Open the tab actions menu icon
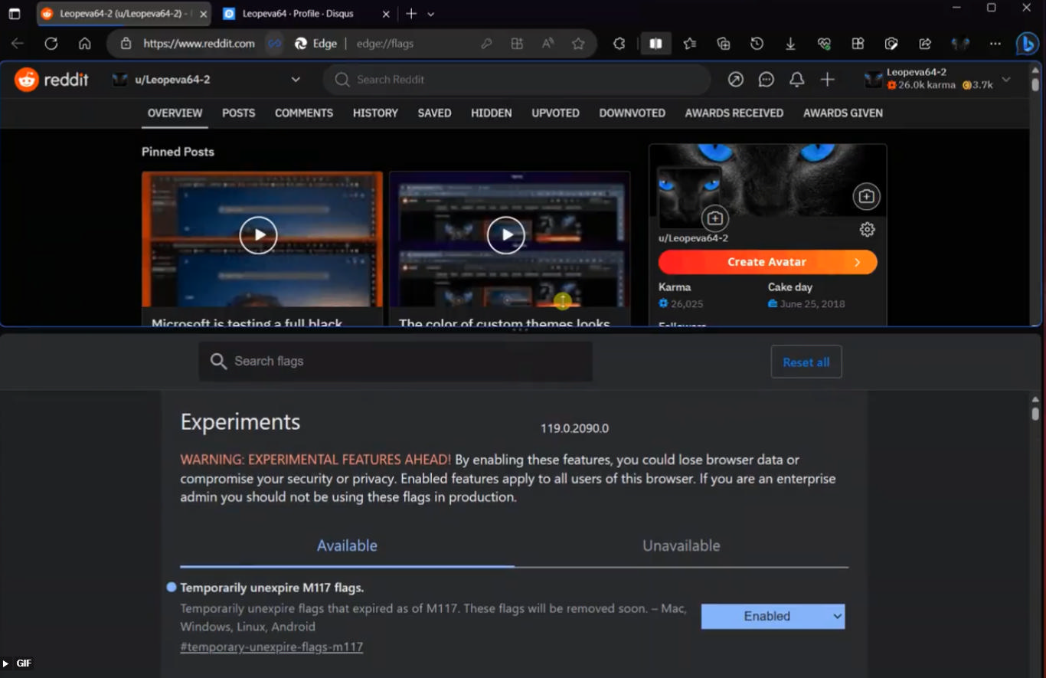 (14, 14)
